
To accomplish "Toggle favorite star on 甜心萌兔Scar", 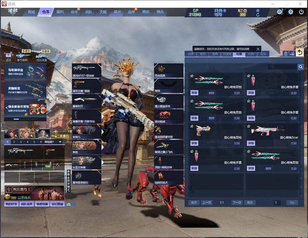I will [249, 126].
